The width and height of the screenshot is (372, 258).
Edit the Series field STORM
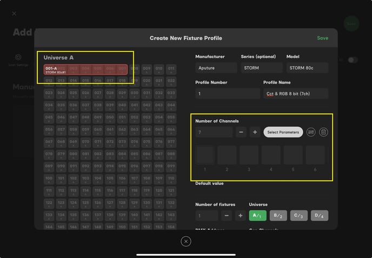[x=262, y=68]
